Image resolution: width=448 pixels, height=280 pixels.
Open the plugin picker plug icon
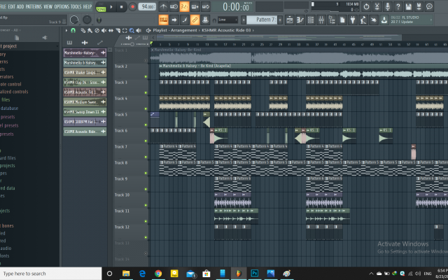(x=353, y=20)
